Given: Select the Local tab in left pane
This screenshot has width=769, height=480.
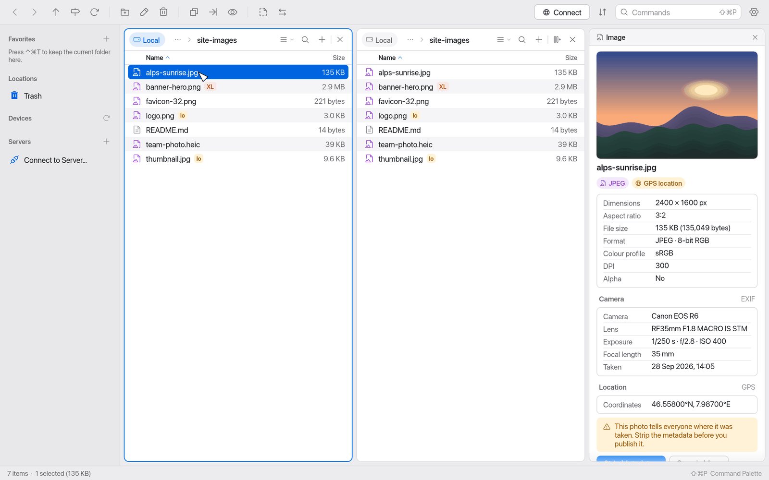Looking at the screenshot, I should click(147, 40).
